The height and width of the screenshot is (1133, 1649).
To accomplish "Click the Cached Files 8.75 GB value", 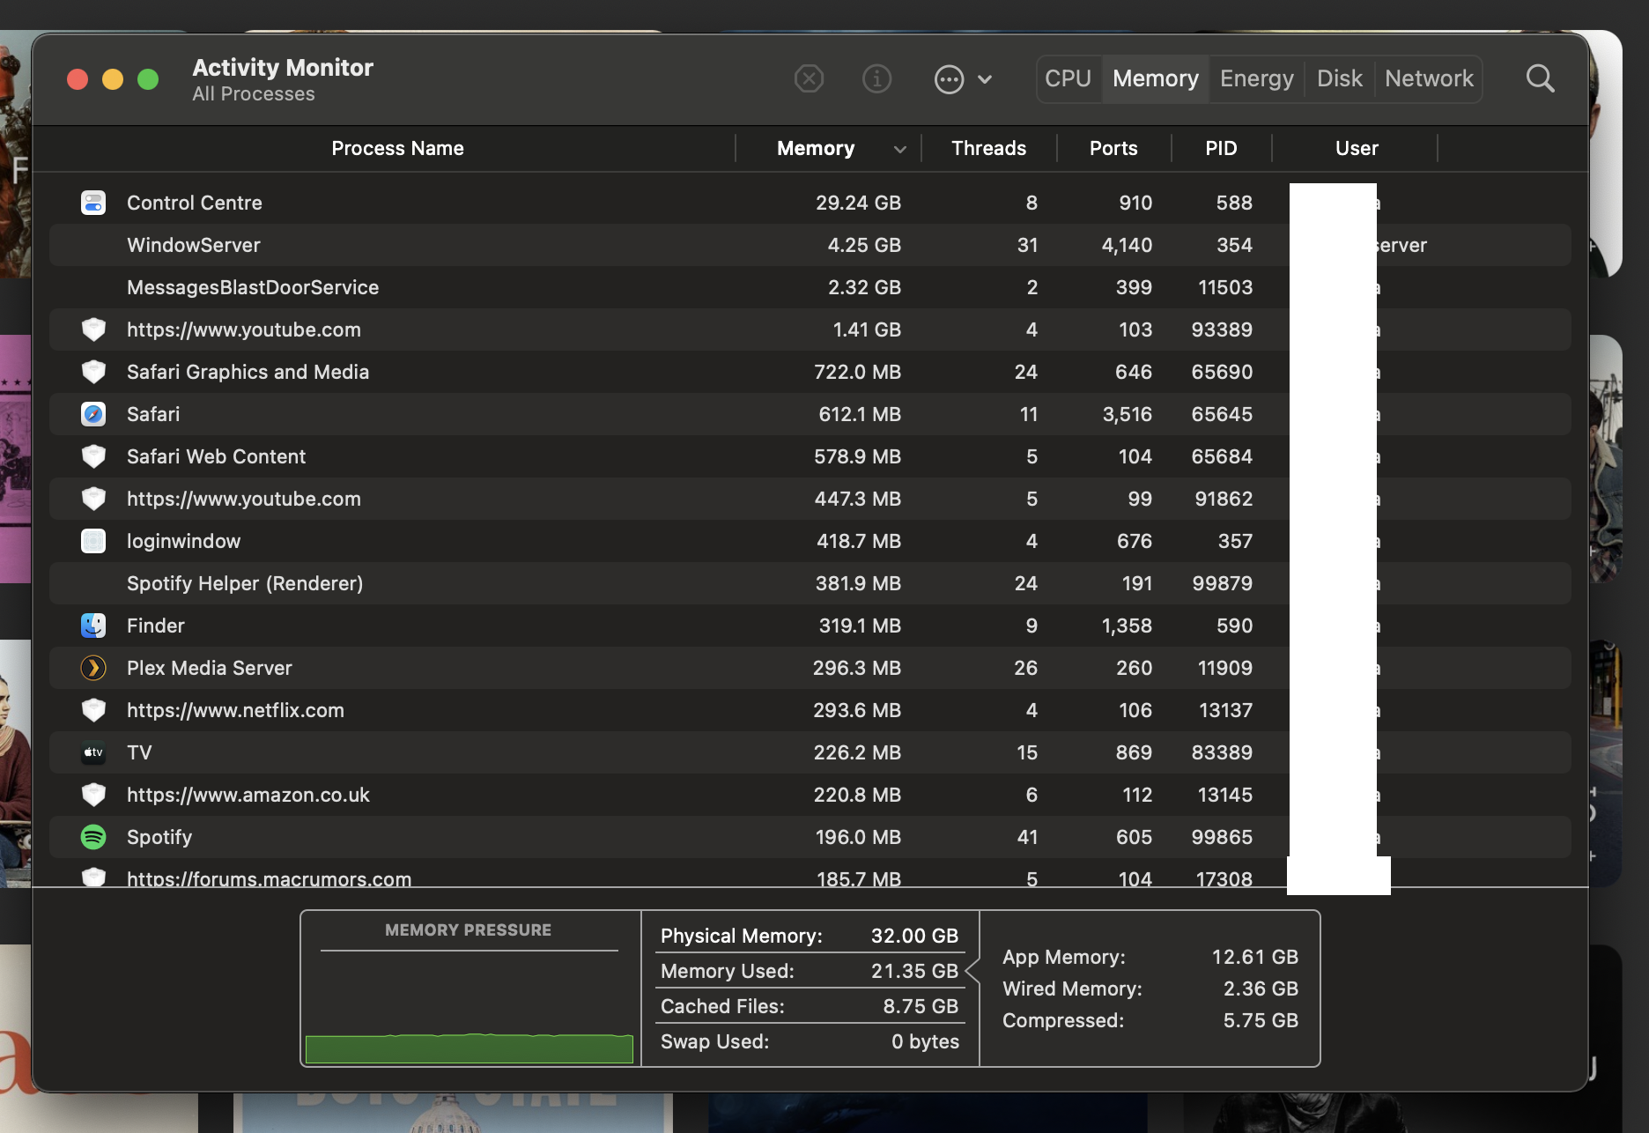I will (x=921, y=1006).
